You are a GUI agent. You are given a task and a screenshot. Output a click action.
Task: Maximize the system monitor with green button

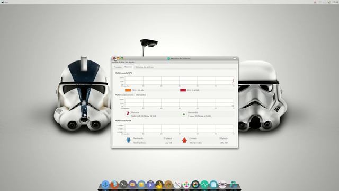(x=122, y=58)
